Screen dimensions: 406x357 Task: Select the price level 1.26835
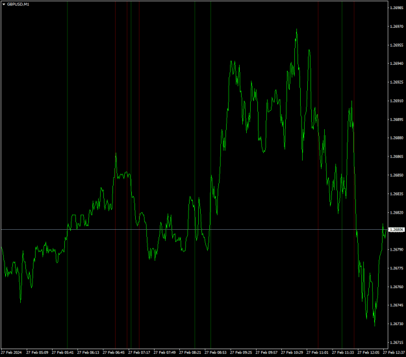click(x=396, y=194)
